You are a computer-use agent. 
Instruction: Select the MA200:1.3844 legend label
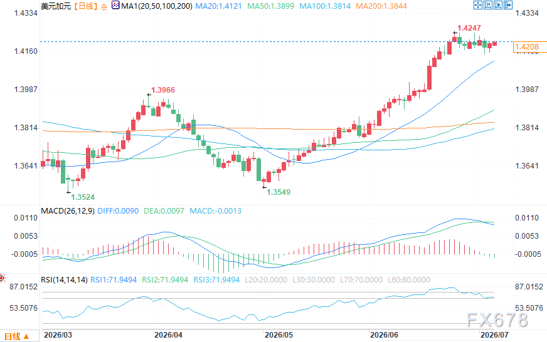coord(381,6)
